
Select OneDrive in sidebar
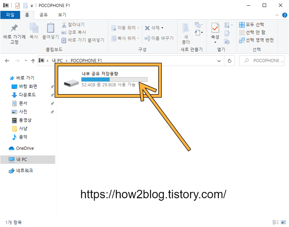point(21,148)
